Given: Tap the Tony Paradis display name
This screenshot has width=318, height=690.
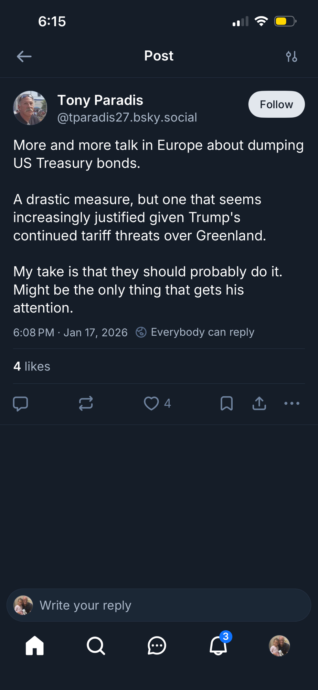Looking at the screenshot, I should coord(100,100).
